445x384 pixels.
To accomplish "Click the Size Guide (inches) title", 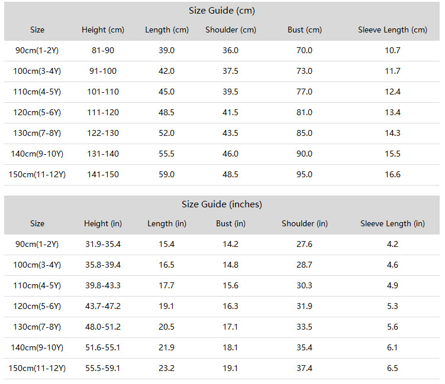I will (222, 204).
